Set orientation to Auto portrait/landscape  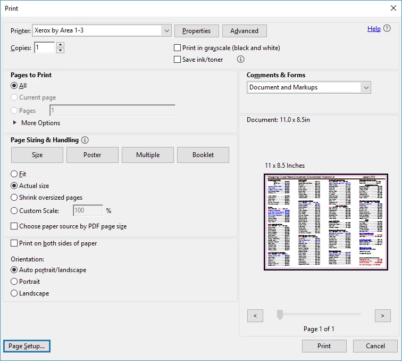pos(14,269)
